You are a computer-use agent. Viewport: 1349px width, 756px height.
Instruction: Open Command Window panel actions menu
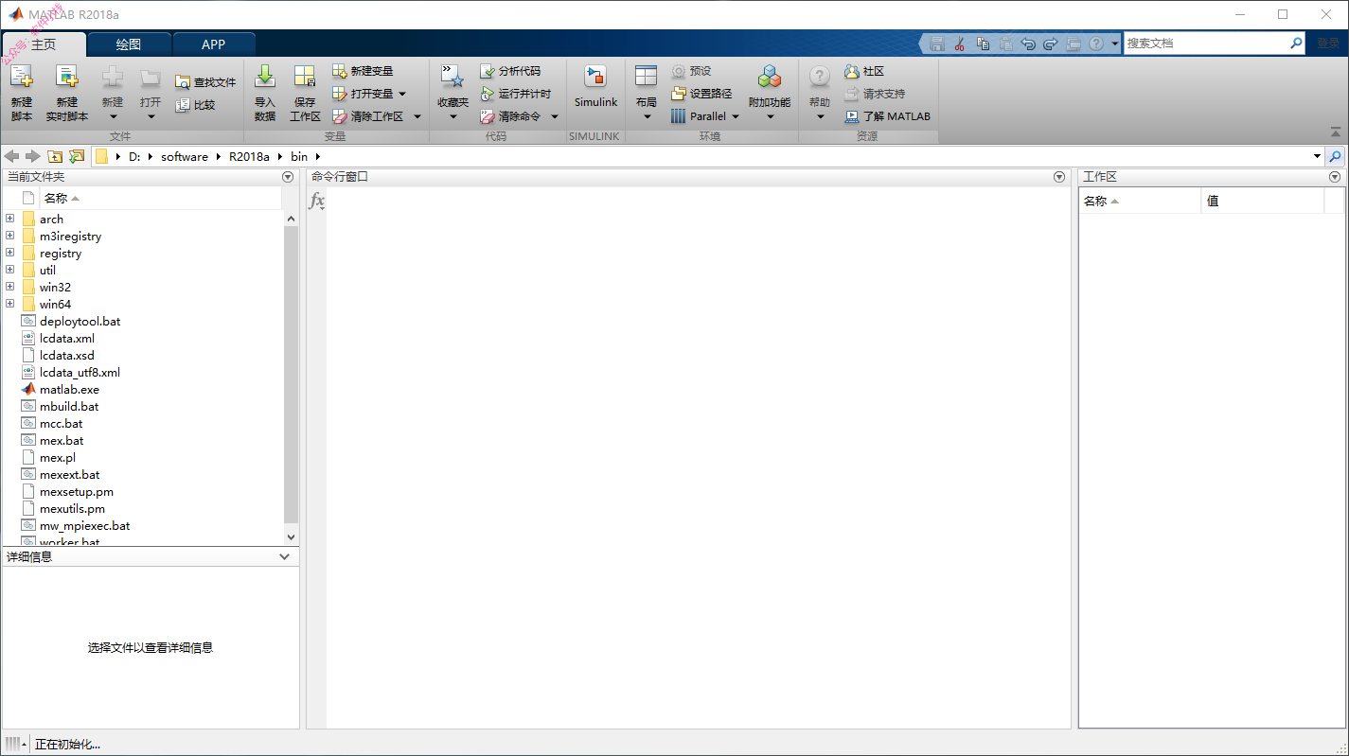pos(1059,177)
